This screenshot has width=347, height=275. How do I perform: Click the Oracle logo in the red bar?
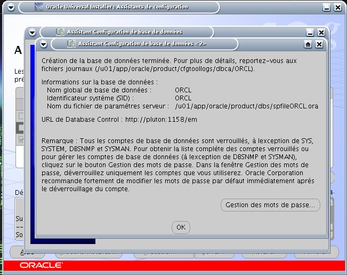[41, 265]
